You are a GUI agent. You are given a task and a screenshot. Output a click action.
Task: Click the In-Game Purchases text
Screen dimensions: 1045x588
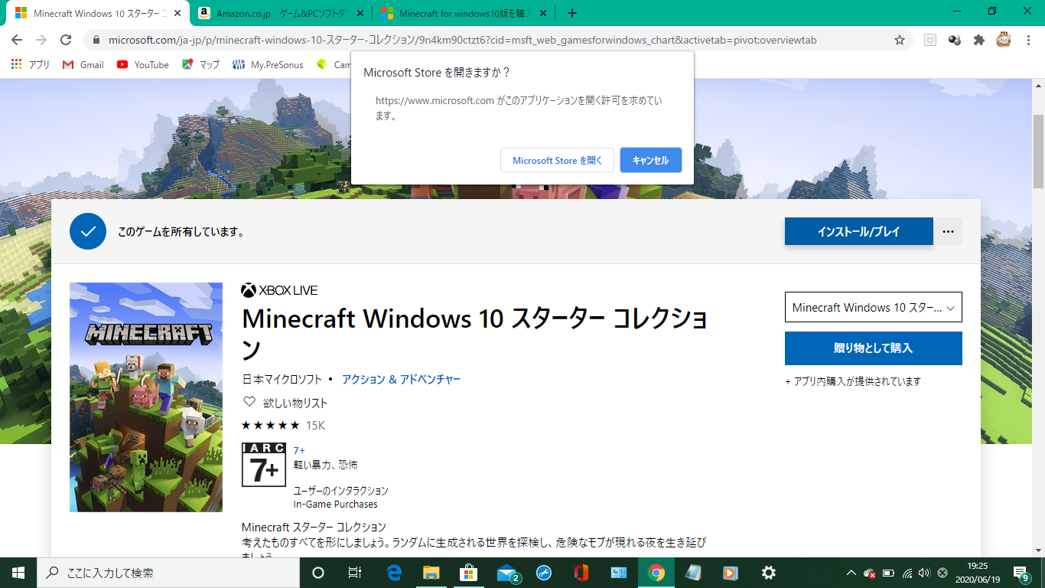pos(336,505)
